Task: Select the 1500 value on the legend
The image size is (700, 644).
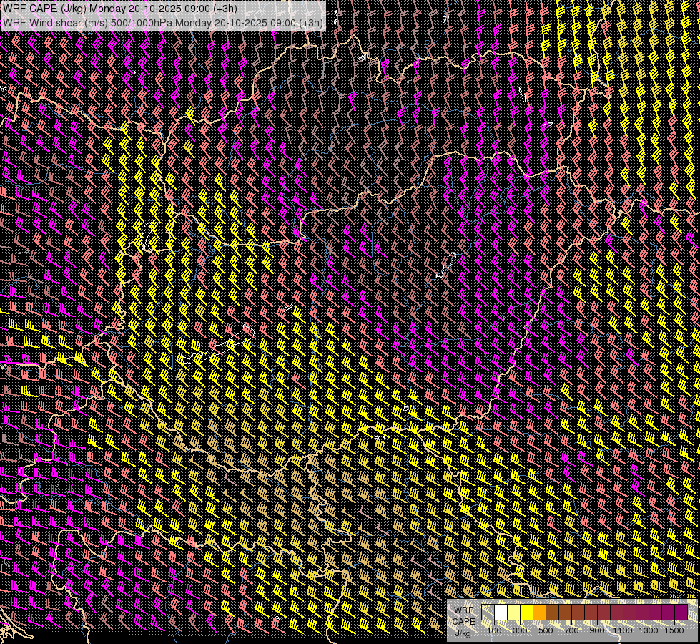Action: pos(674,630)
